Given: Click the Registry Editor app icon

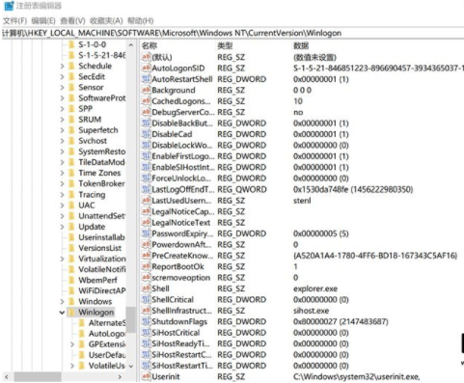Looking at the screenshot, I should click(x=9, y=6).
